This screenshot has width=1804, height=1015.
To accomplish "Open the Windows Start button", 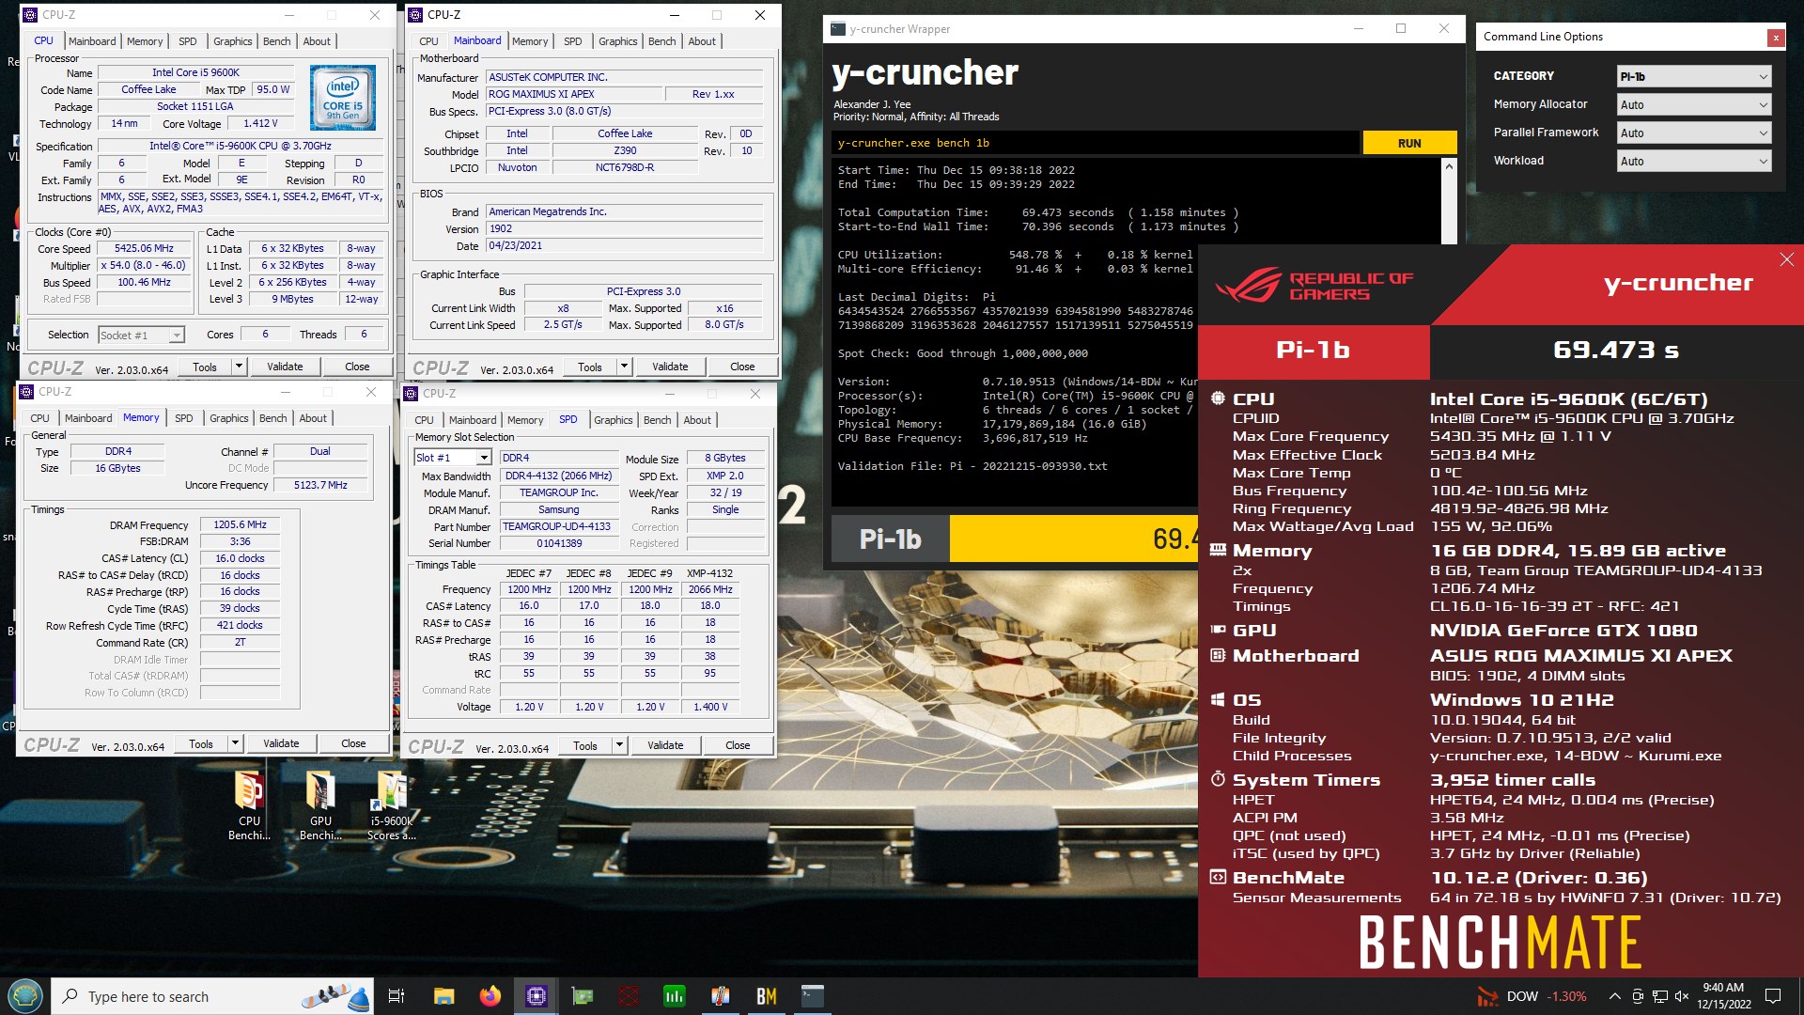I will click(25, 995).
